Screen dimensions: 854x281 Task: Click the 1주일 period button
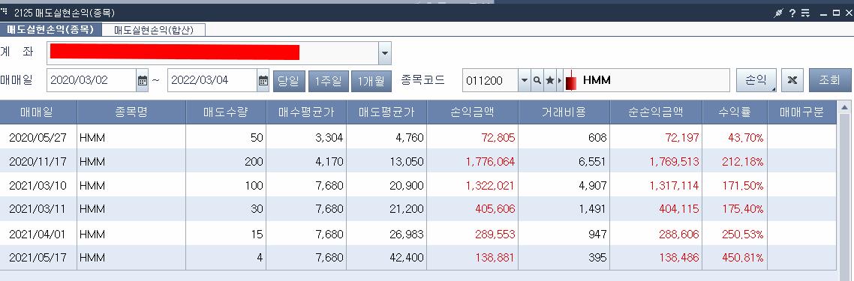point(329,81)
